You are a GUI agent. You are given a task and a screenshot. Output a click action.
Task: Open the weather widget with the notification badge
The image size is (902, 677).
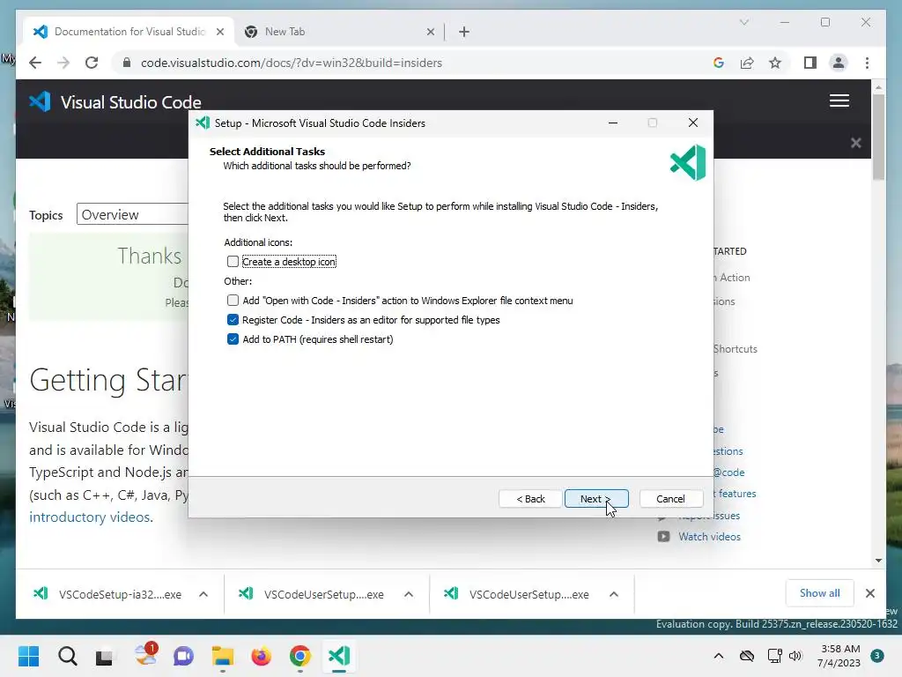pos(145,655)
